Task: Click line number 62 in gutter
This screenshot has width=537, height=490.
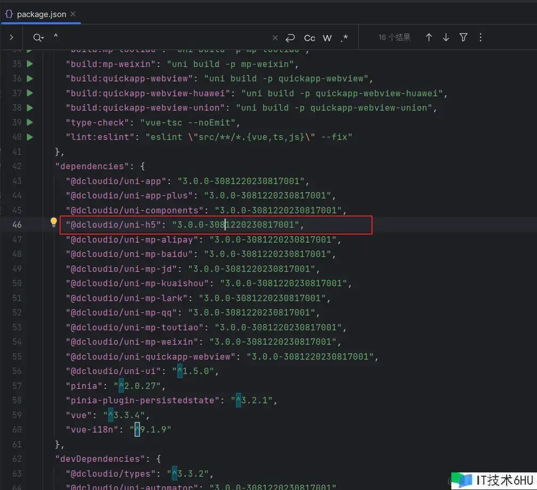Action: pyautogui.click(x=17, y=459)
